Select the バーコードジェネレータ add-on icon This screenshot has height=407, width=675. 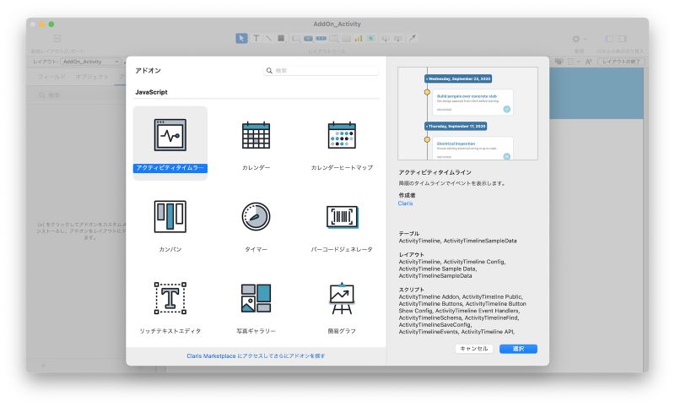(x=342, y=216)
